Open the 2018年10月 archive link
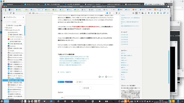This screenshot has height=103, width=184. coord(124,35)
